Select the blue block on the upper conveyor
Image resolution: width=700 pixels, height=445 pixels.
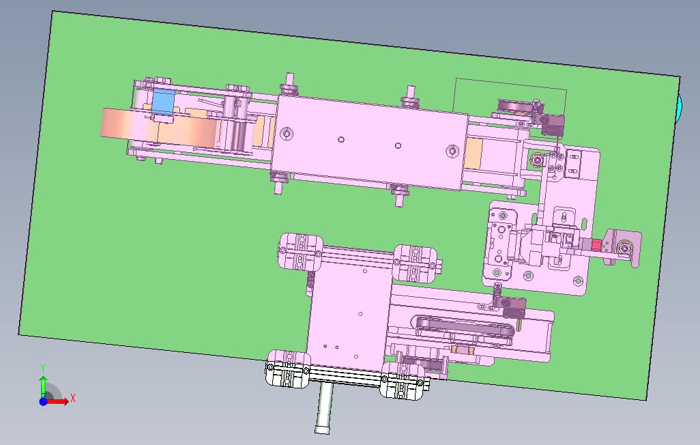click(163, 103)
